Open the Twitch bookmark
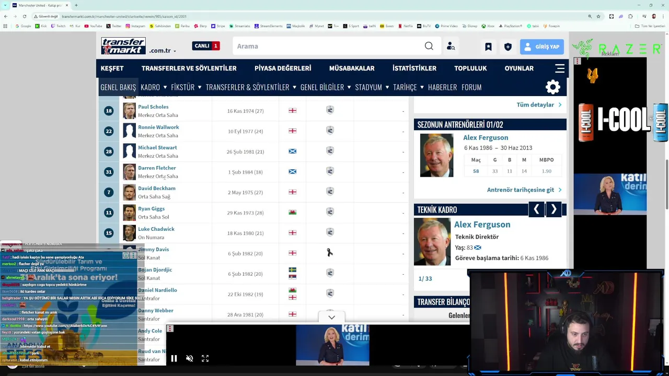 [58, 26]
